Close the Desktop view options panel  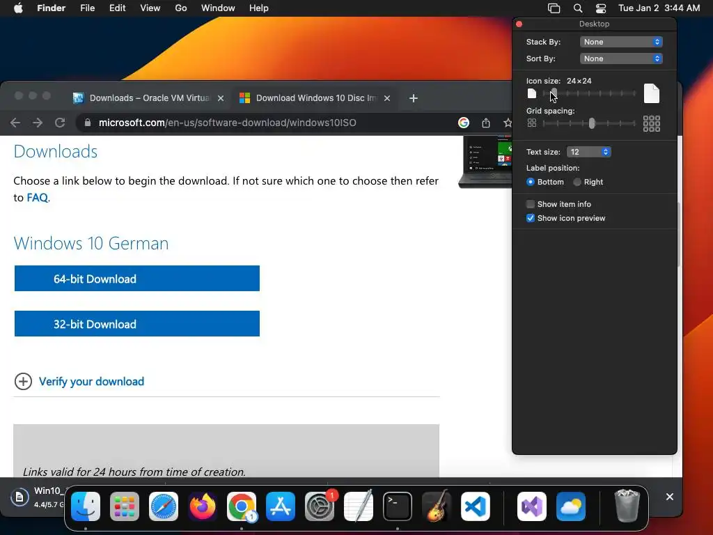coord(519,24)
